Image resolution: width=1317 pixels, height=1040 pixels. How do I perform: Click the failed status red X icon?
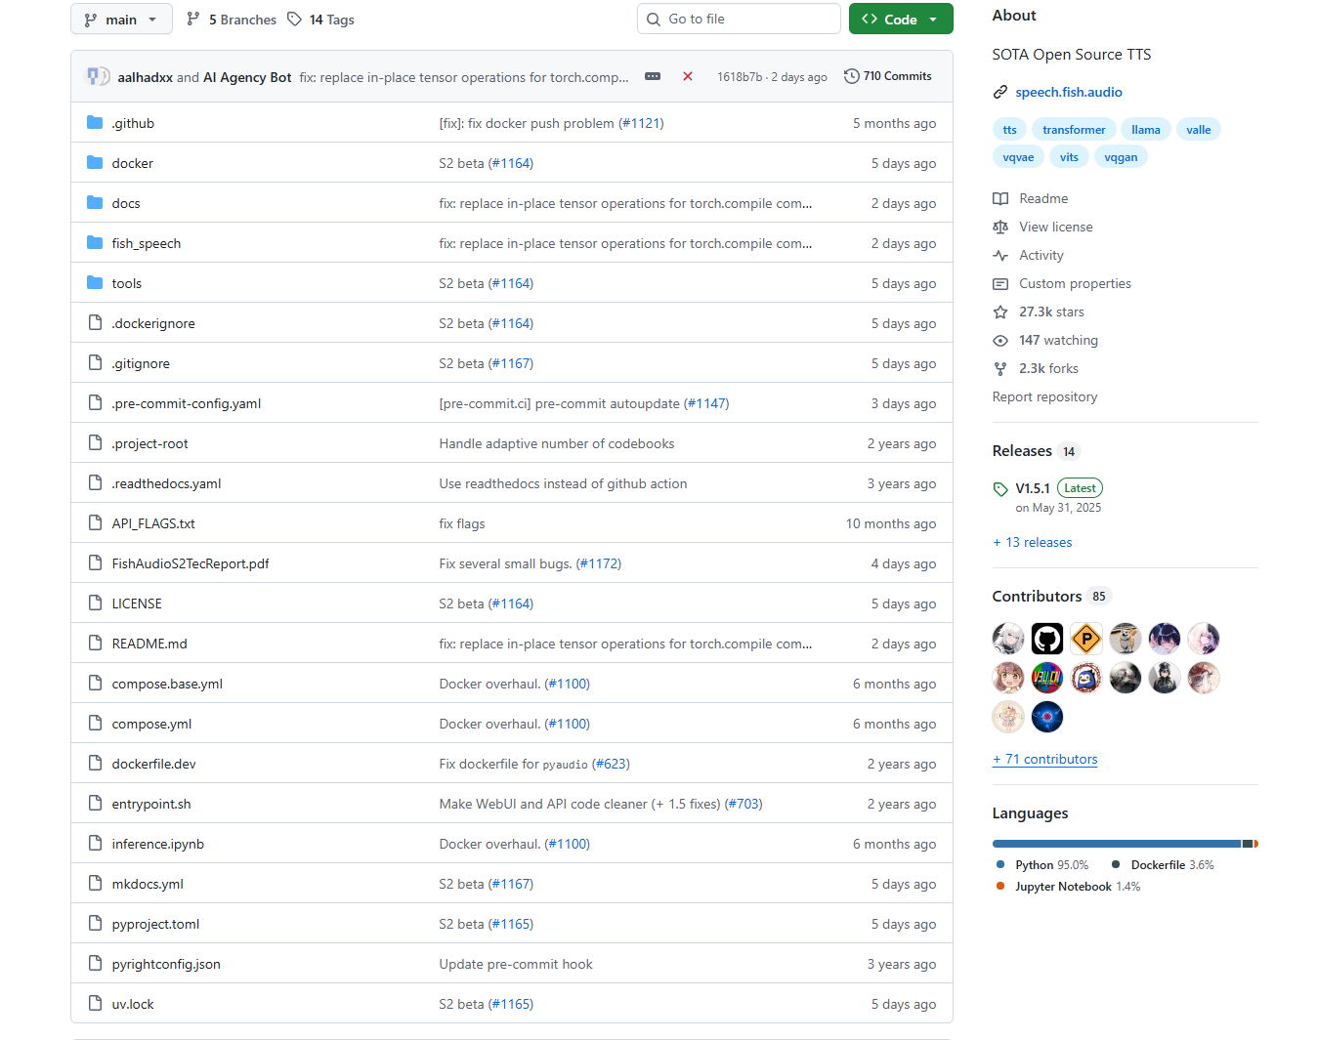688,76
